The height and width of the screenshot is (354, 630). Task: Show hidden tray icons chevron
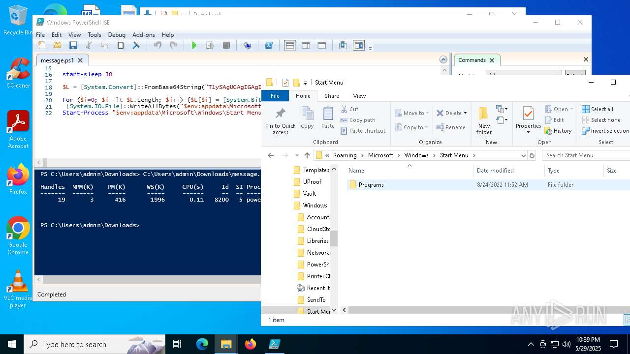(531, 344)
